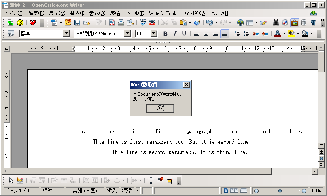Click the horizontal scrollbar right arrow
Screen dimensions: 327x196
click(x=314, y=171)
